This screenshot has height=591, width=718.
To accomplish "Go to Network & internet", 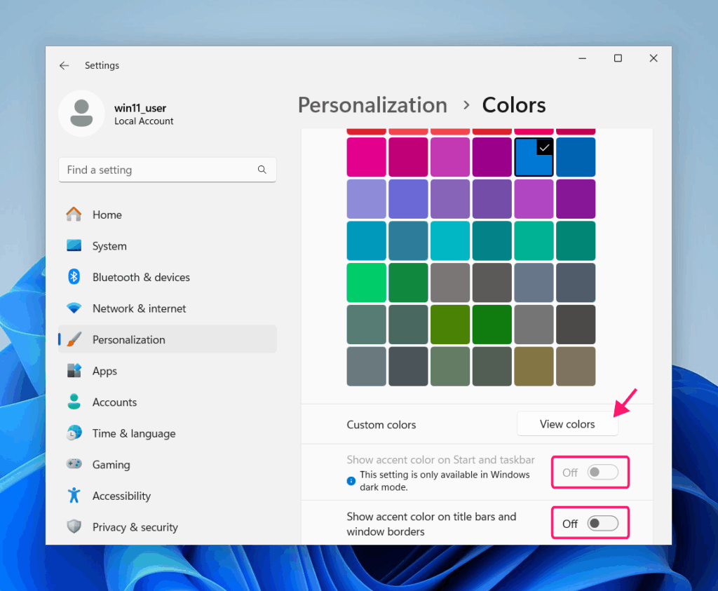I will [x=168, y=308].
